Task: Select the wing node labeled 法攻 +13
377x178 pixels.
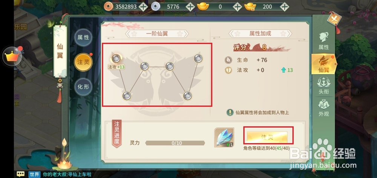Action: [116, 58]
